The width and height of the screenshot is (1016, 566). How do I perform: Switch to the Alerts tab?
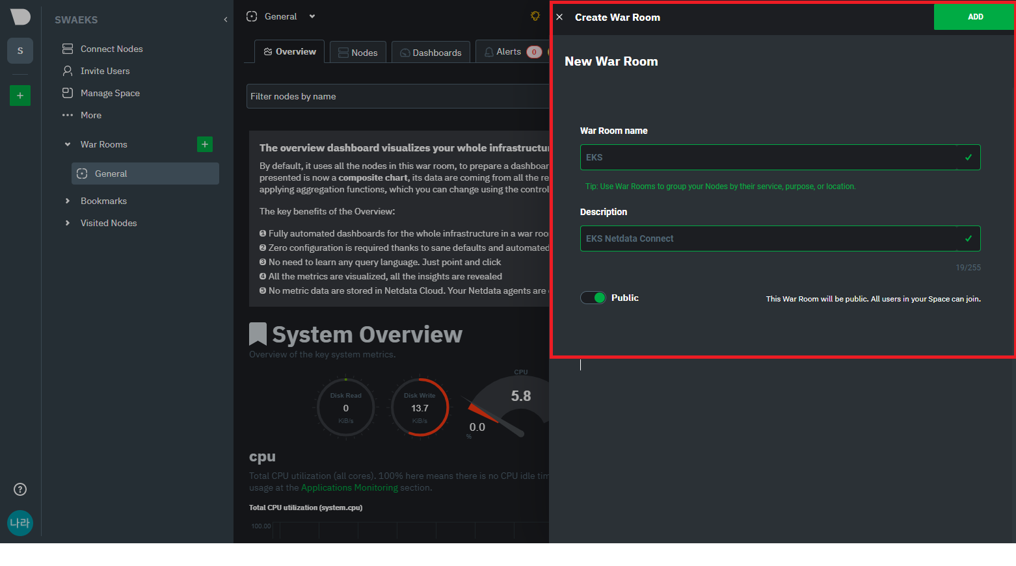pos(511,52)
